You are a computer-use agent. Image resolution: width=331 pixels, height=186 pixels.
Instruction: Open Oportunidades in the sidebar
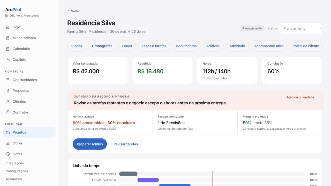coord(29,80)
